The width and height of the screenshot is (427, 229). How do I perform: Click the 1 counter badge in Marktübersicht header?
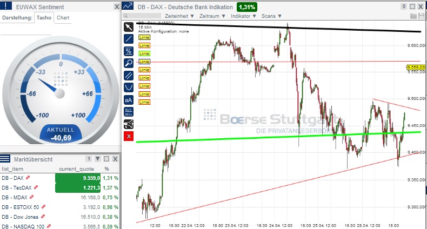(89, 159)
